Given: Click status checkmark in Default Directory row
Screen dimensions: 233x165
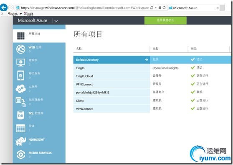Looking at the screenshot, I should 193,59.
